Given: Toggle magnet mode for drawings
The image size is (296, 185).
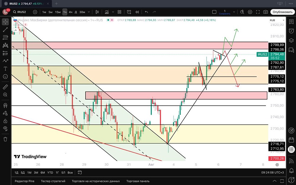Looking at the screenshot, I should (x=5, y=105).
